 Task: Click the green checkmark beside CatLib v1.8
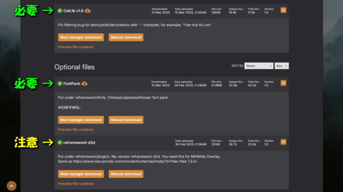coord(60,11)
